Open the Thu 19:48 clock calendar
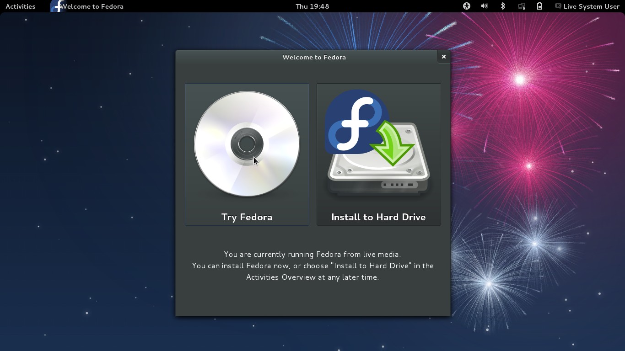Image resolution: width=625 pixels, height=351 pixels. 312,6
